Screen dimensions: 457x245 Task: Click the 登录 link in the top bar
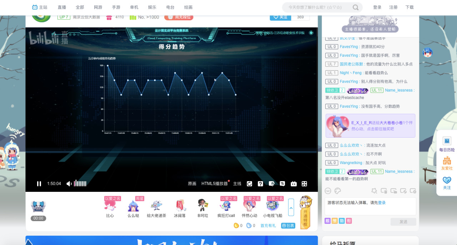click(x=377, y=7)
